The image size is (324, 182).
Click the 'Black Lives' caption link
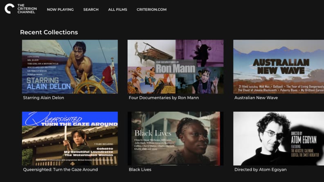140,170
